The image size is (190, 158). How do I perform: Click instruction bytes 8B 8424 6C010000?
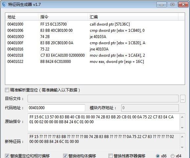point(56,62)
